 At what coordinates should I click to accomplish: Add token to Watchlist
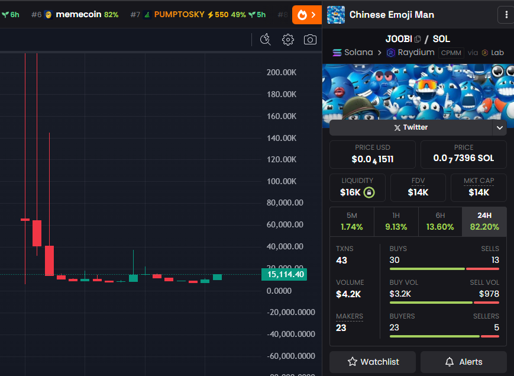pos(373,362)
